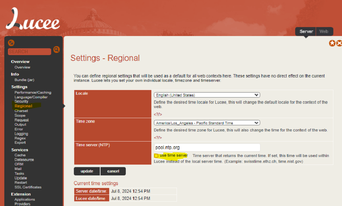Open Cache services page
This screenshot has width=342, height=206.
click(x=20, y=155)
